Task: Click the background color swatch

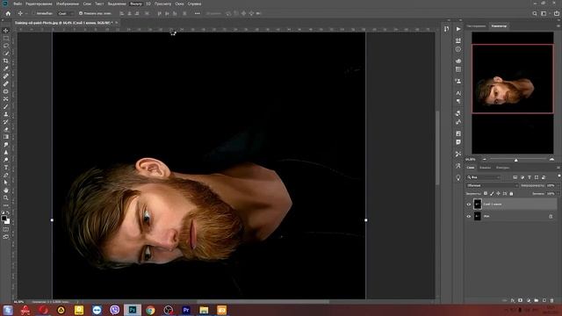Action: point(7,221)
